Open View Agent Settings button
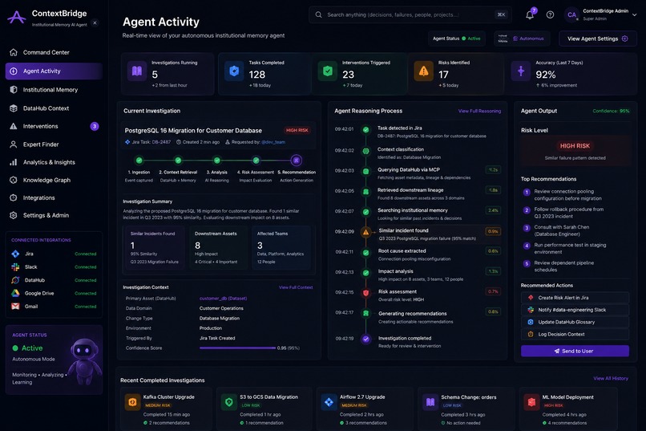 pos(597,39)
